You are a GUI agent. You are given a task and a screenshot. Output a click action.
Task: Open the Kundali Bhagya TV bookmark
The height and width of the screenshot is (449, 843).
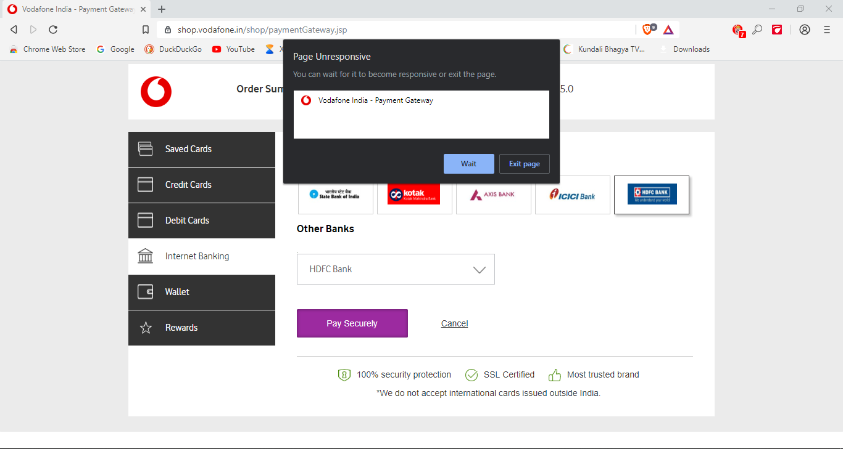(604, 49)
